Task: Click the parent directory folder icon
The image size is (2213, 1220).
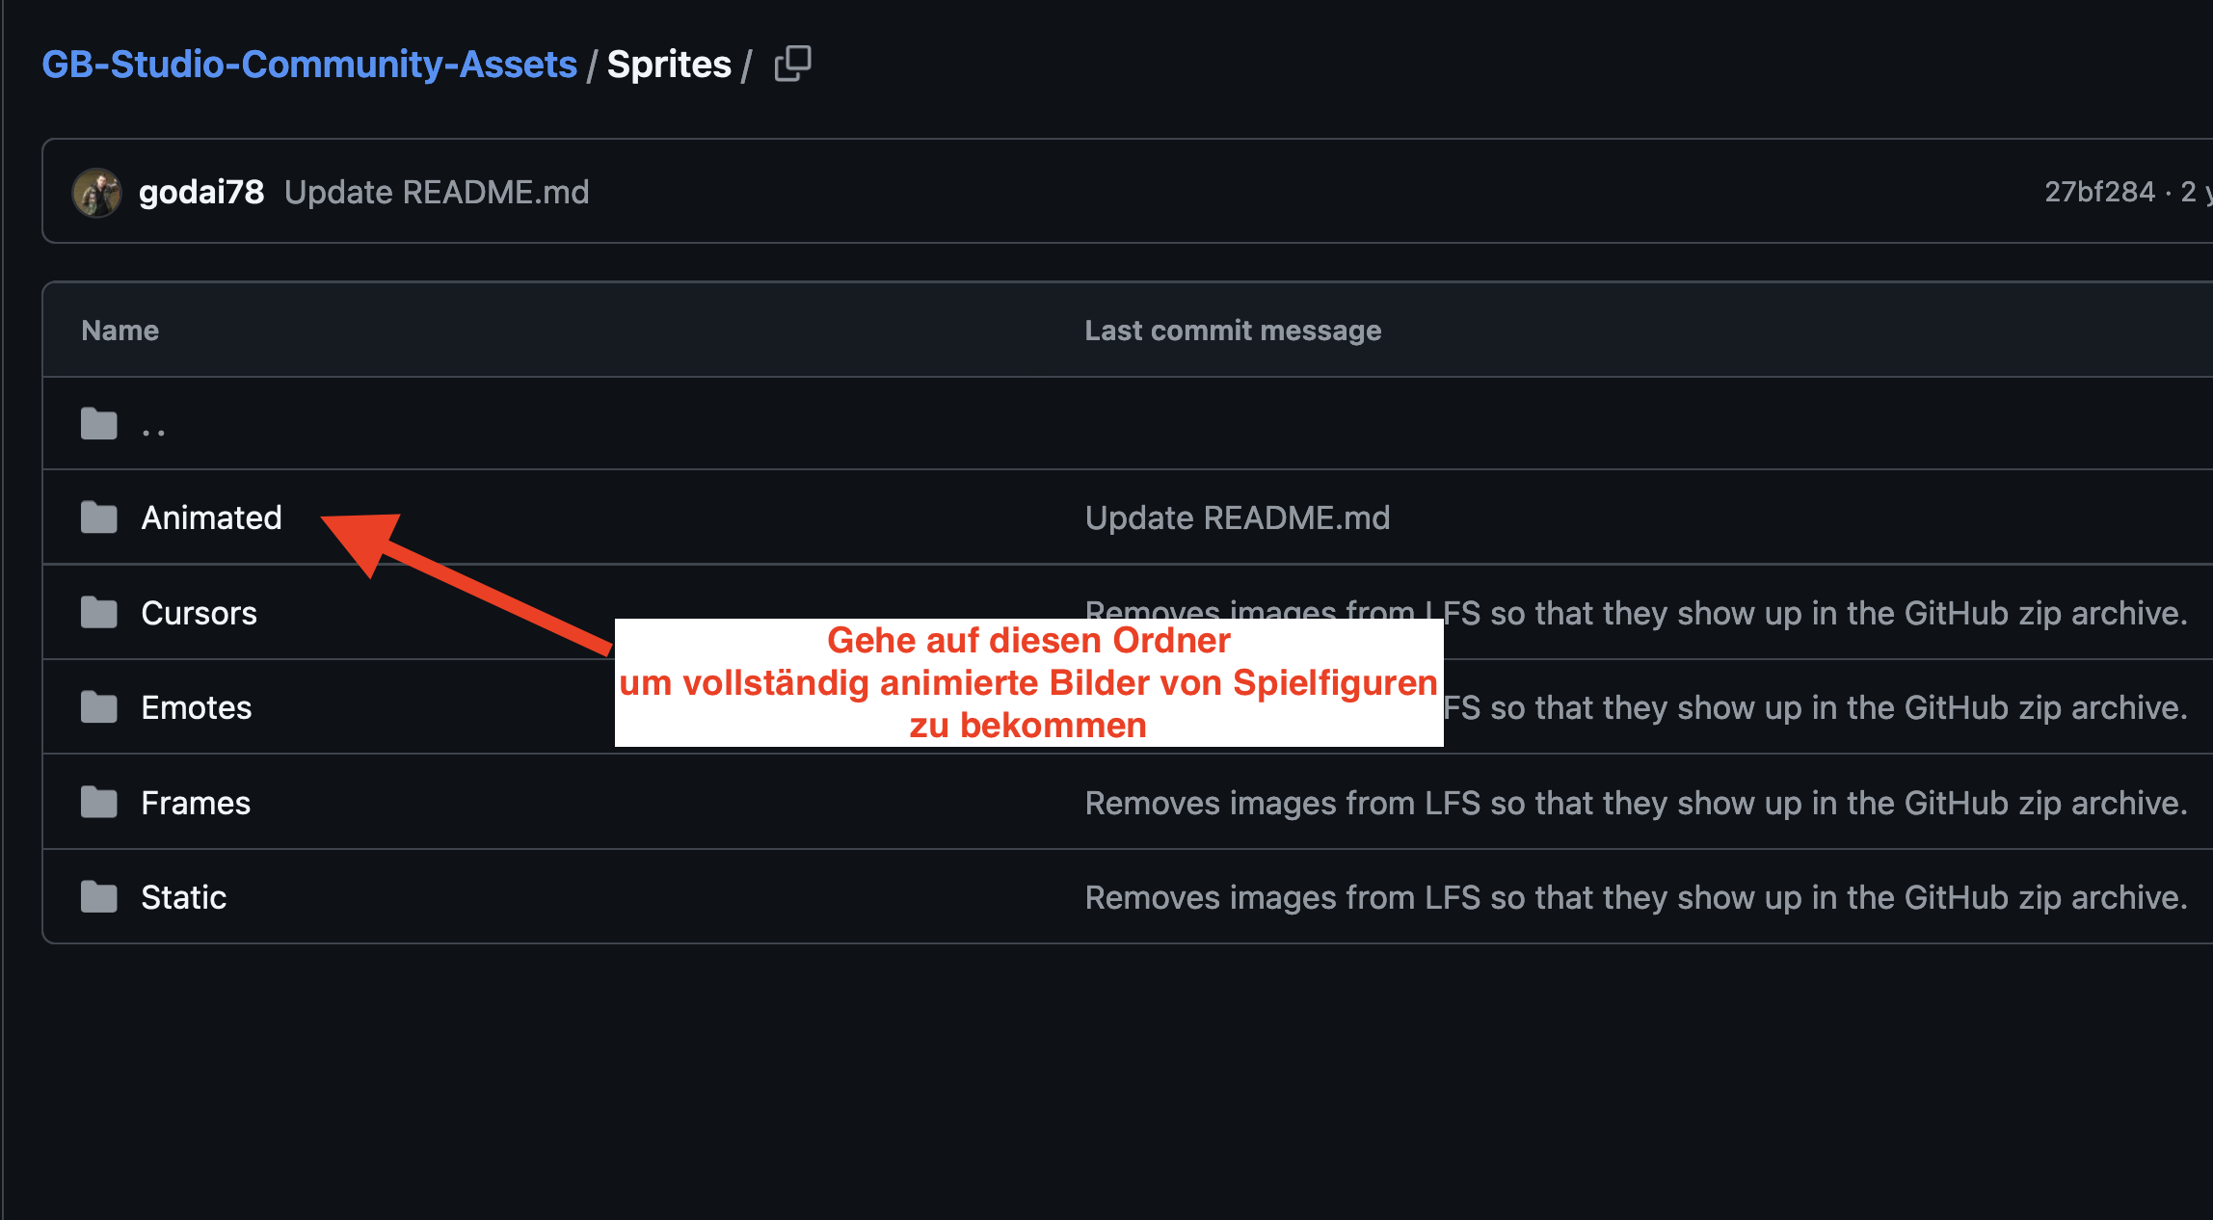Action: click(x=98, y=424)
